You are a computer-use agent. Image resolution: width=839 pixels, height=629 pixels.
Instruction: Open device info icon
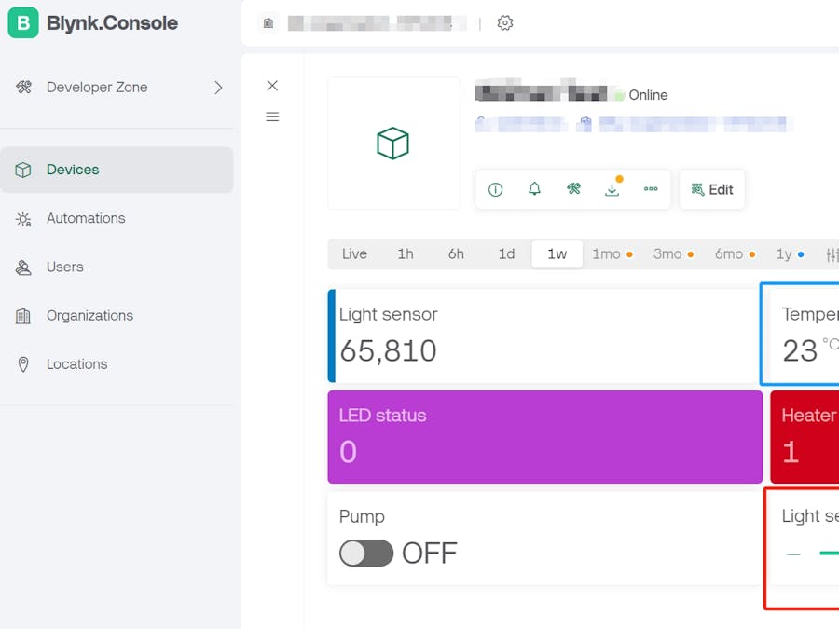tap(496, 189)
